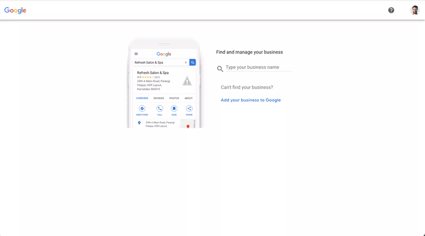Open Add your business to Google link
Screen dimensions: 425x236
(251, 100)
